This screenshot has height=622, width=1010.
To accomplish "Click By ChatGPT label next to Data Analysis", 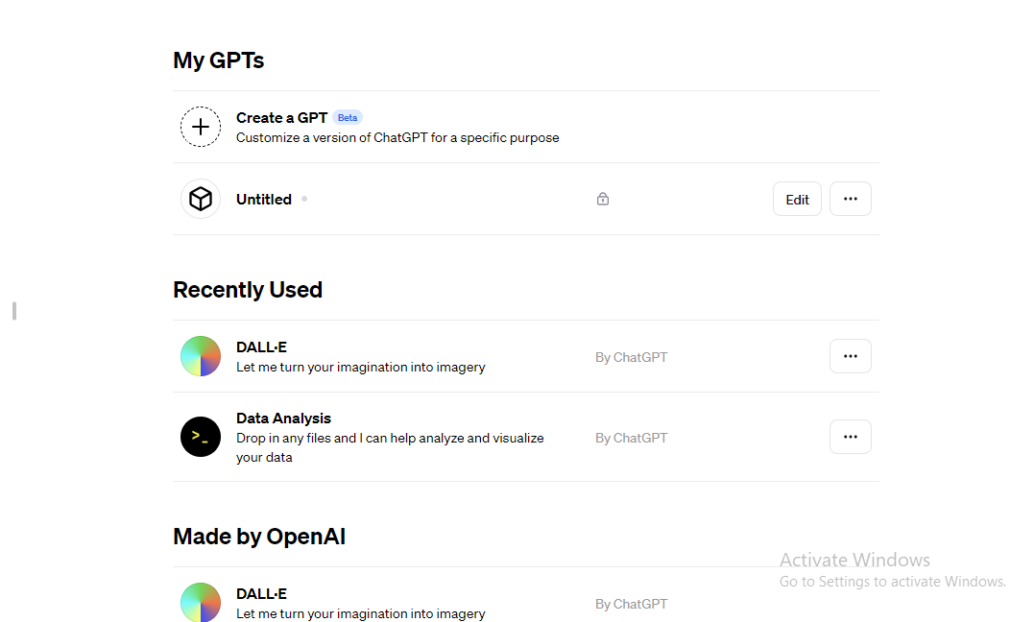I will coord(632,438).
